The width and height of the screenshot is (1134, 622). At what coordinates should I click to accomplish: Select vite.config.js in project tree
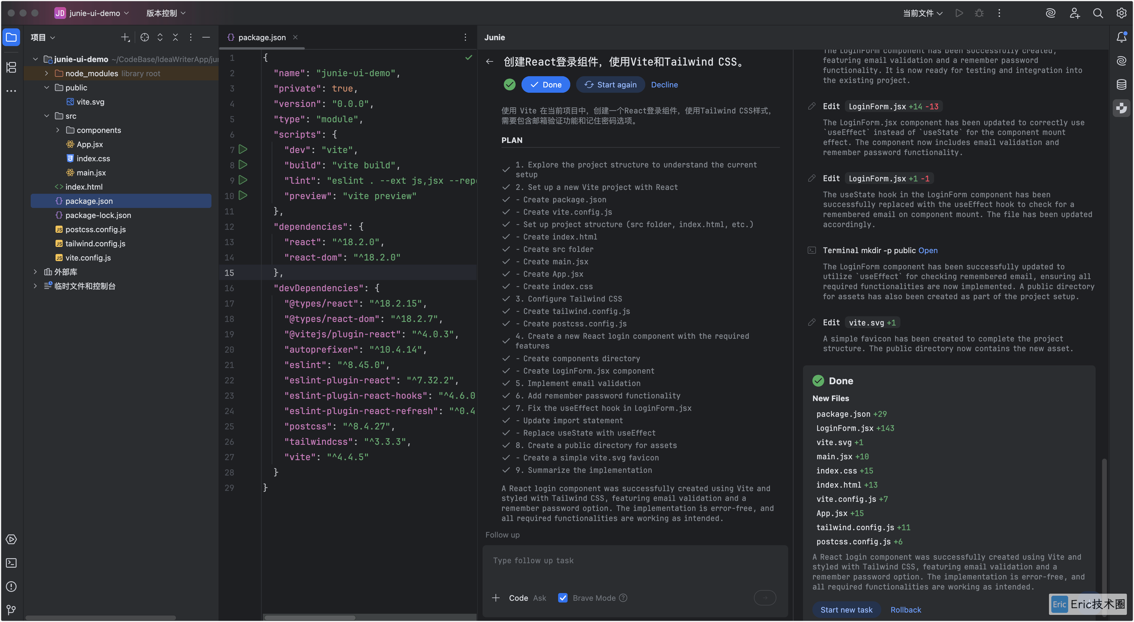(x=88, y=258)
